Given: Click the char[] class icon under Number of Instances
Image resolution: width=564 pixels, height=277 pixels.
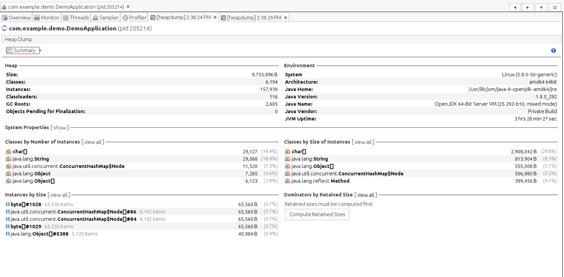Looking at the screenshot, I should (9, 151).
